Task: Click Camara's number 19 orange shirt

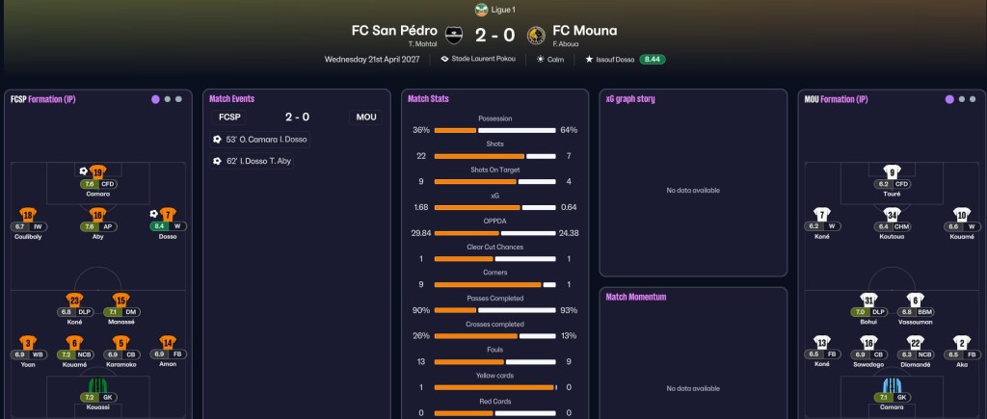Action: click(x=97, y=171)
